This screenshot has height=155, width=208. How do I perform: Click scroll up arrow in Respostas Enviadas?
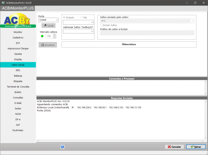click(x=206, y=101)
